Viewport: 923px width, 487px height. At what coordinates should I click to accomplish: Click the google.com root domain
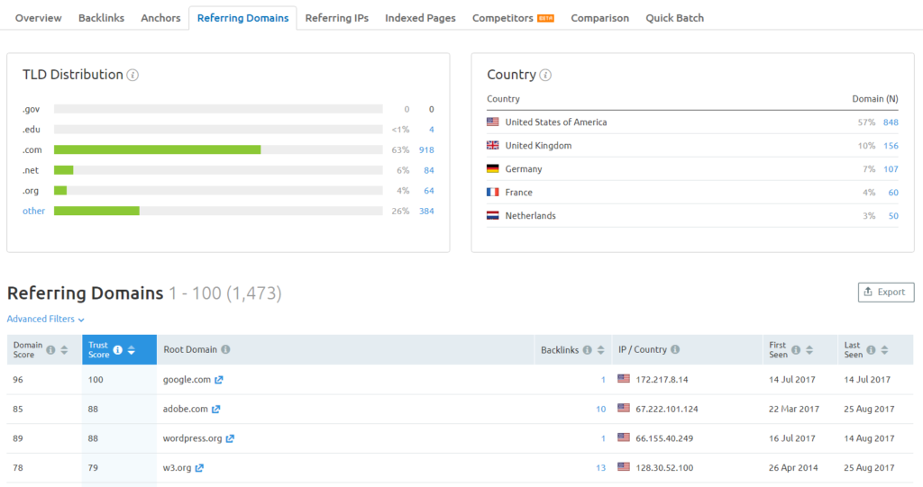tap(187, 380)
